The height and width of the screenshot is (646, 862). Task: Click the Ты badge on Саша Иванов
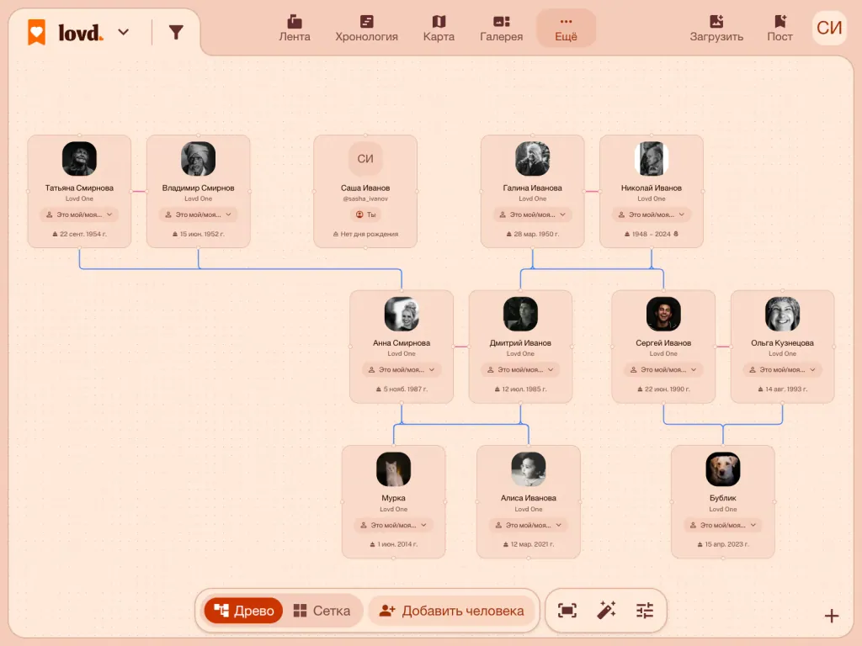[x=365, y=214]
